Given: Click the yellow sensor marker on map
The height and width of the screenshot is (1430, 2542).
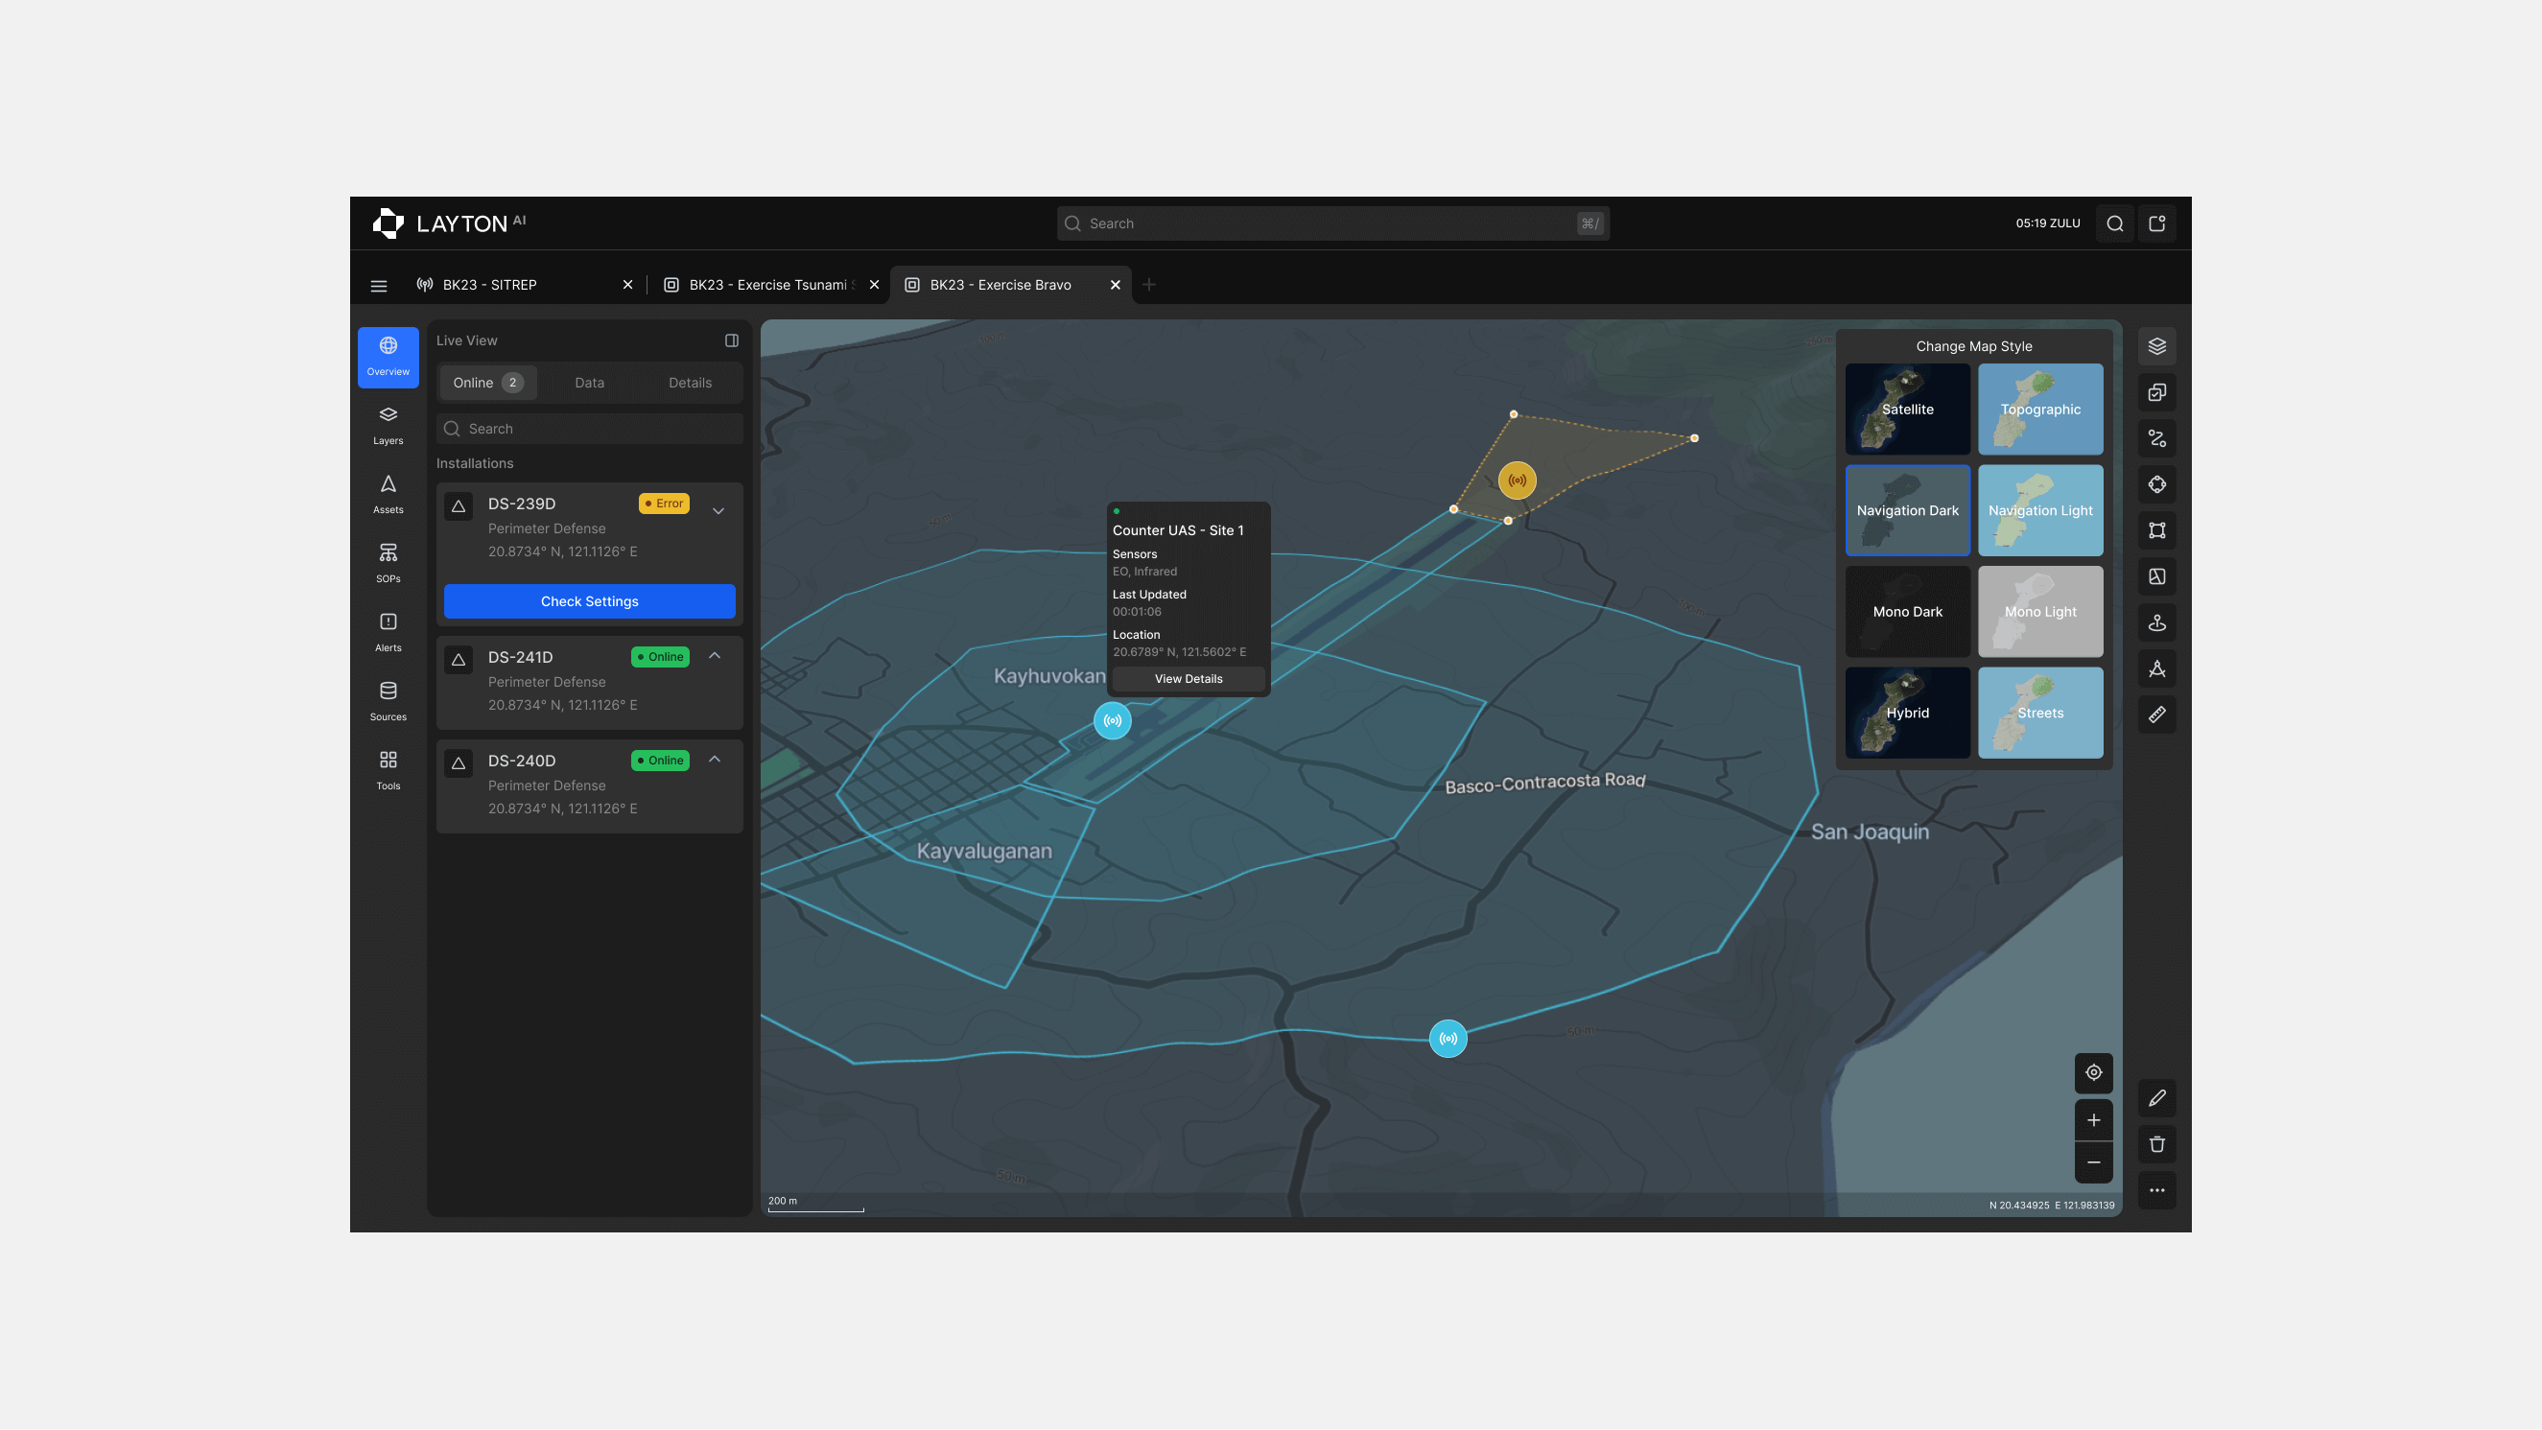Looking at the screenshot, I should coord(1517,481).
